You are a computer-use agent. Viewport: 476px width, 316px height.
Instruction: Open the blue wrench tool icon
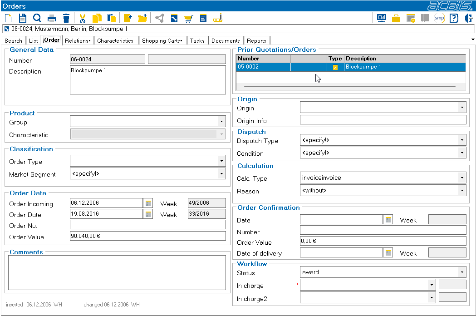174,18
